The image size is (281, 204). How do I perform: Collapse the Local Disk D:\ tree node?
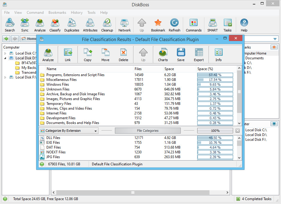5,58
